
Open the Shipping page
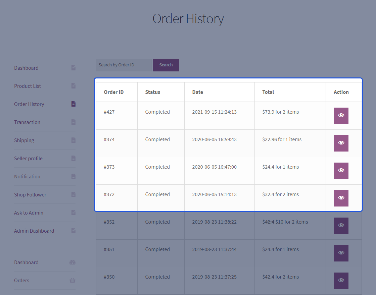(24, 140)
